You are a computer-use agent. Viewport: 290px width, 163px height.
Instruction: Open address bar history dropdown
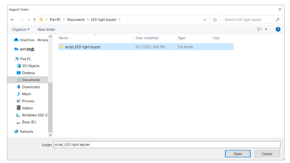click(205, 20)
